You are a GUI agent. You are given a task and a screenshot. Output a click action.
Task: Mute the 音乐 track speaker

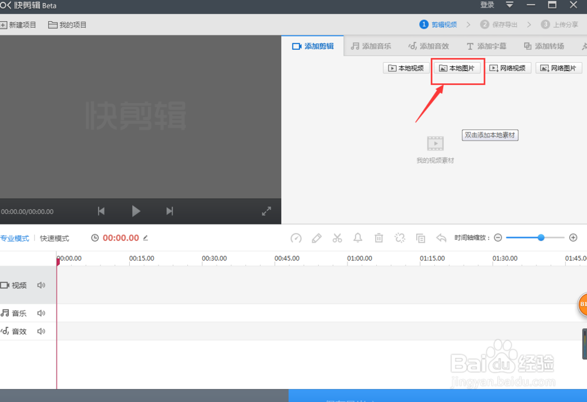[41, 313]
